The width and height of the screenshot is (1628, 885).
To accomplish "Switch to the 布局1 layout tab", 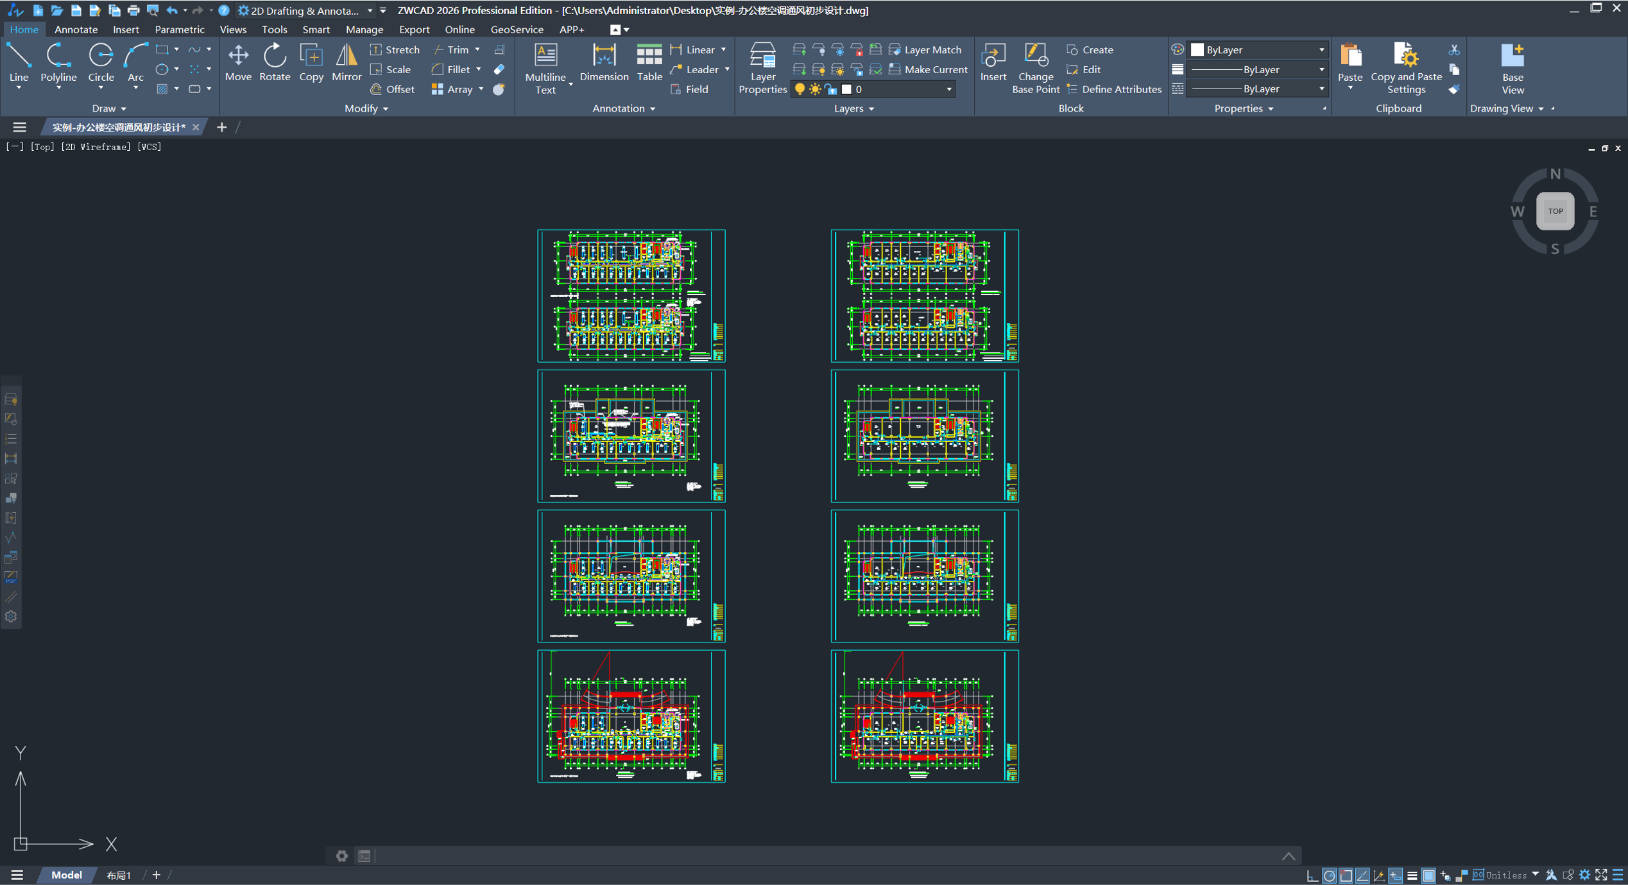I will tap(119, 875).
